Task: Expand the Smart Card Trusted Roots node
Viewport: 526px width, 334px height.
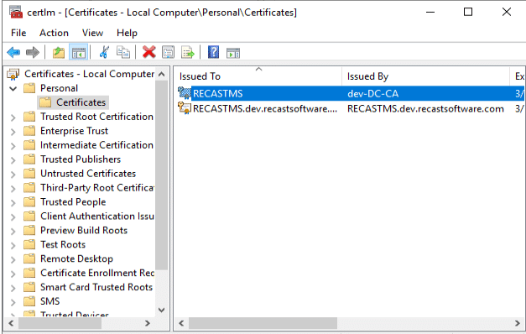Action: (x=13, y=288)
